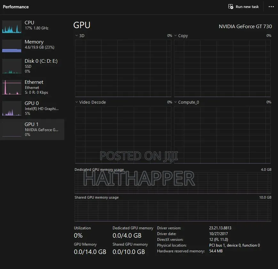Open the 3D engine dropdown chevron
278x269 pixels.
click(76, 36)
